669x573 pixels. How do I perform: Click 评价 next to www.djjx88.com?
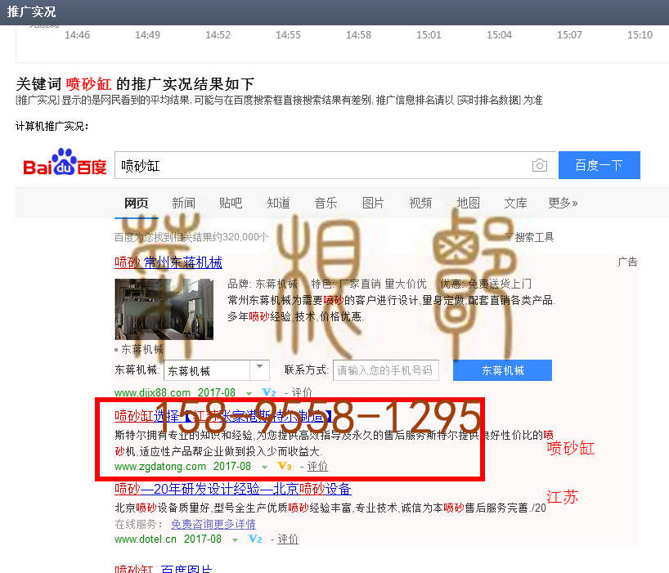tap(302, 392)
